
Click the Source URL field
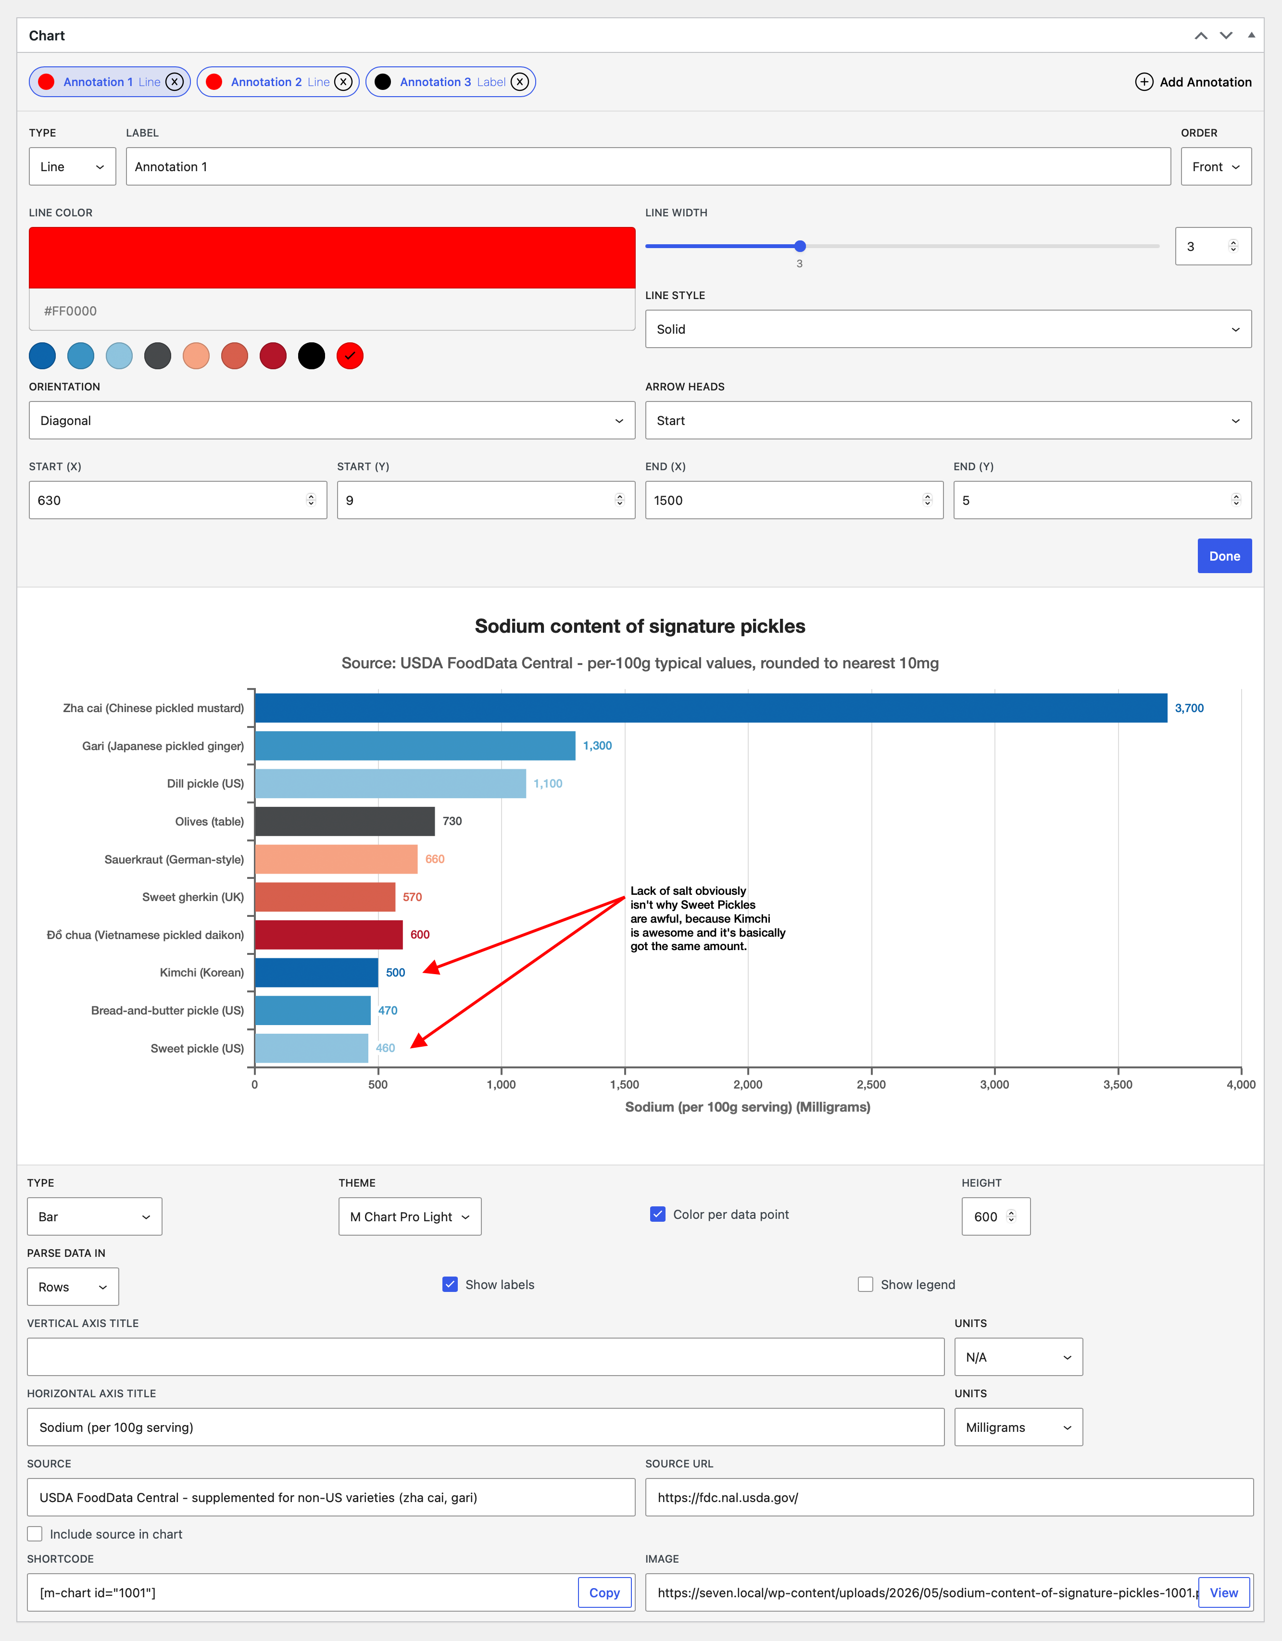949,1498
